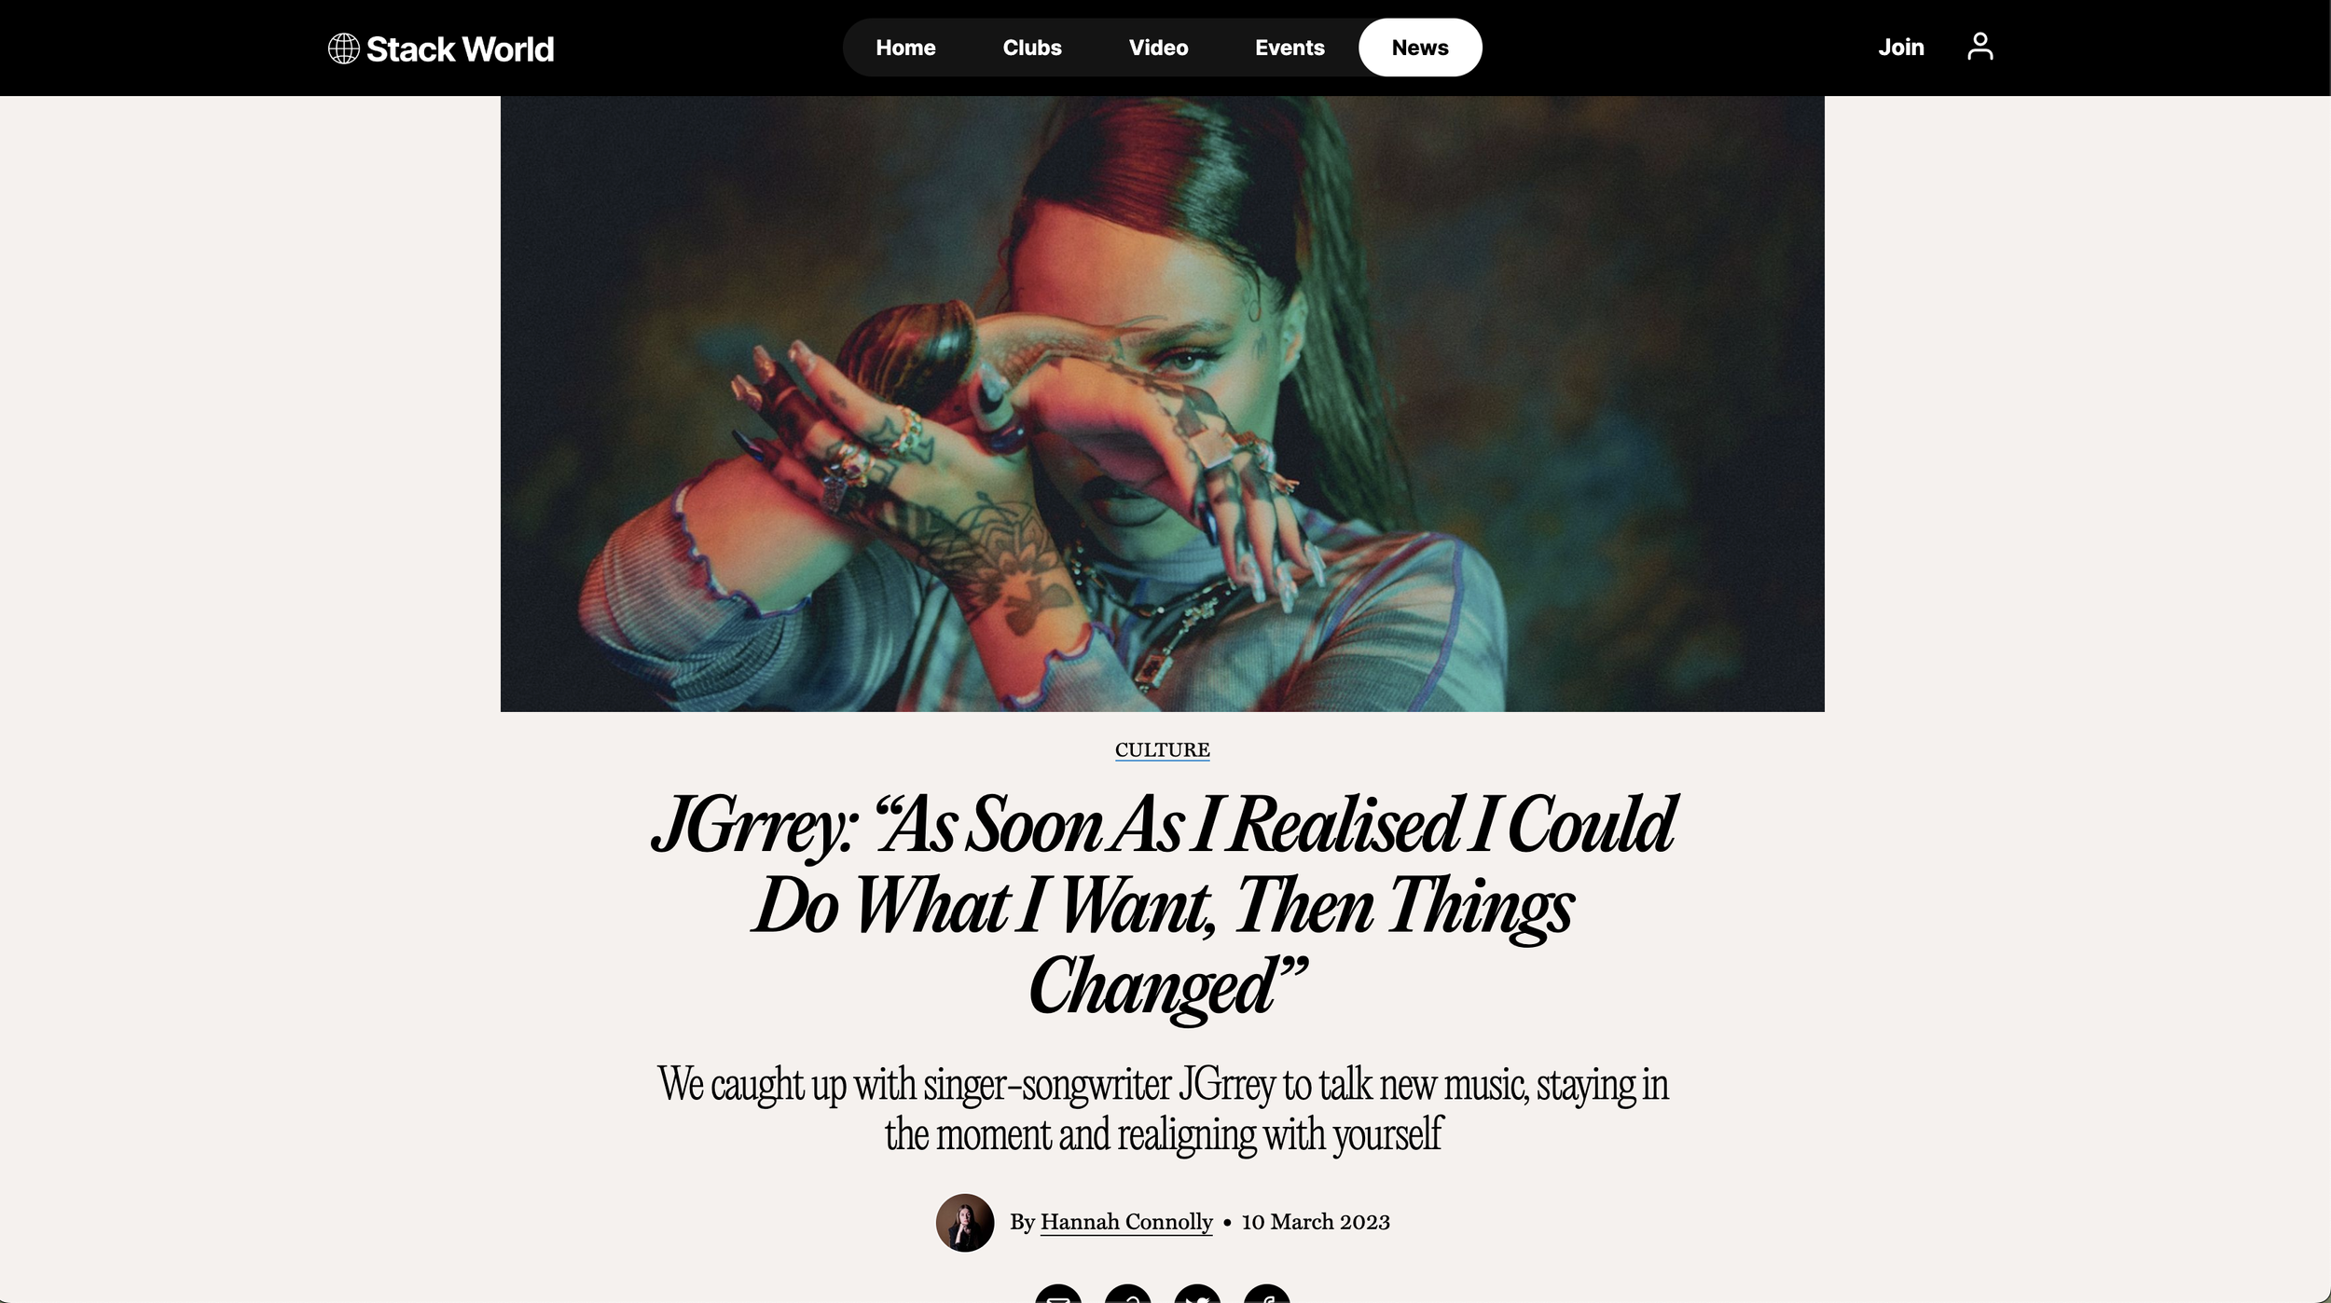Visit Hannah Connolly's author page
This screenshot has width=2331, height=1303.
1126,1222
